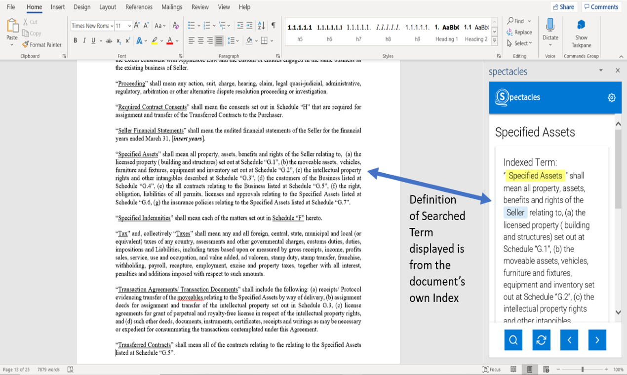Screen dimensions: 627x375
Task: Open the font size dropdown
Action: 130,26
